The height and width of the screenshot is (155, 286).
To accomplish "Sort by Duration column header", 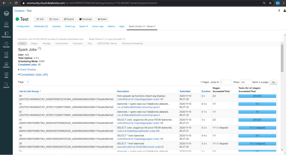I will click(x=206, y=91).
